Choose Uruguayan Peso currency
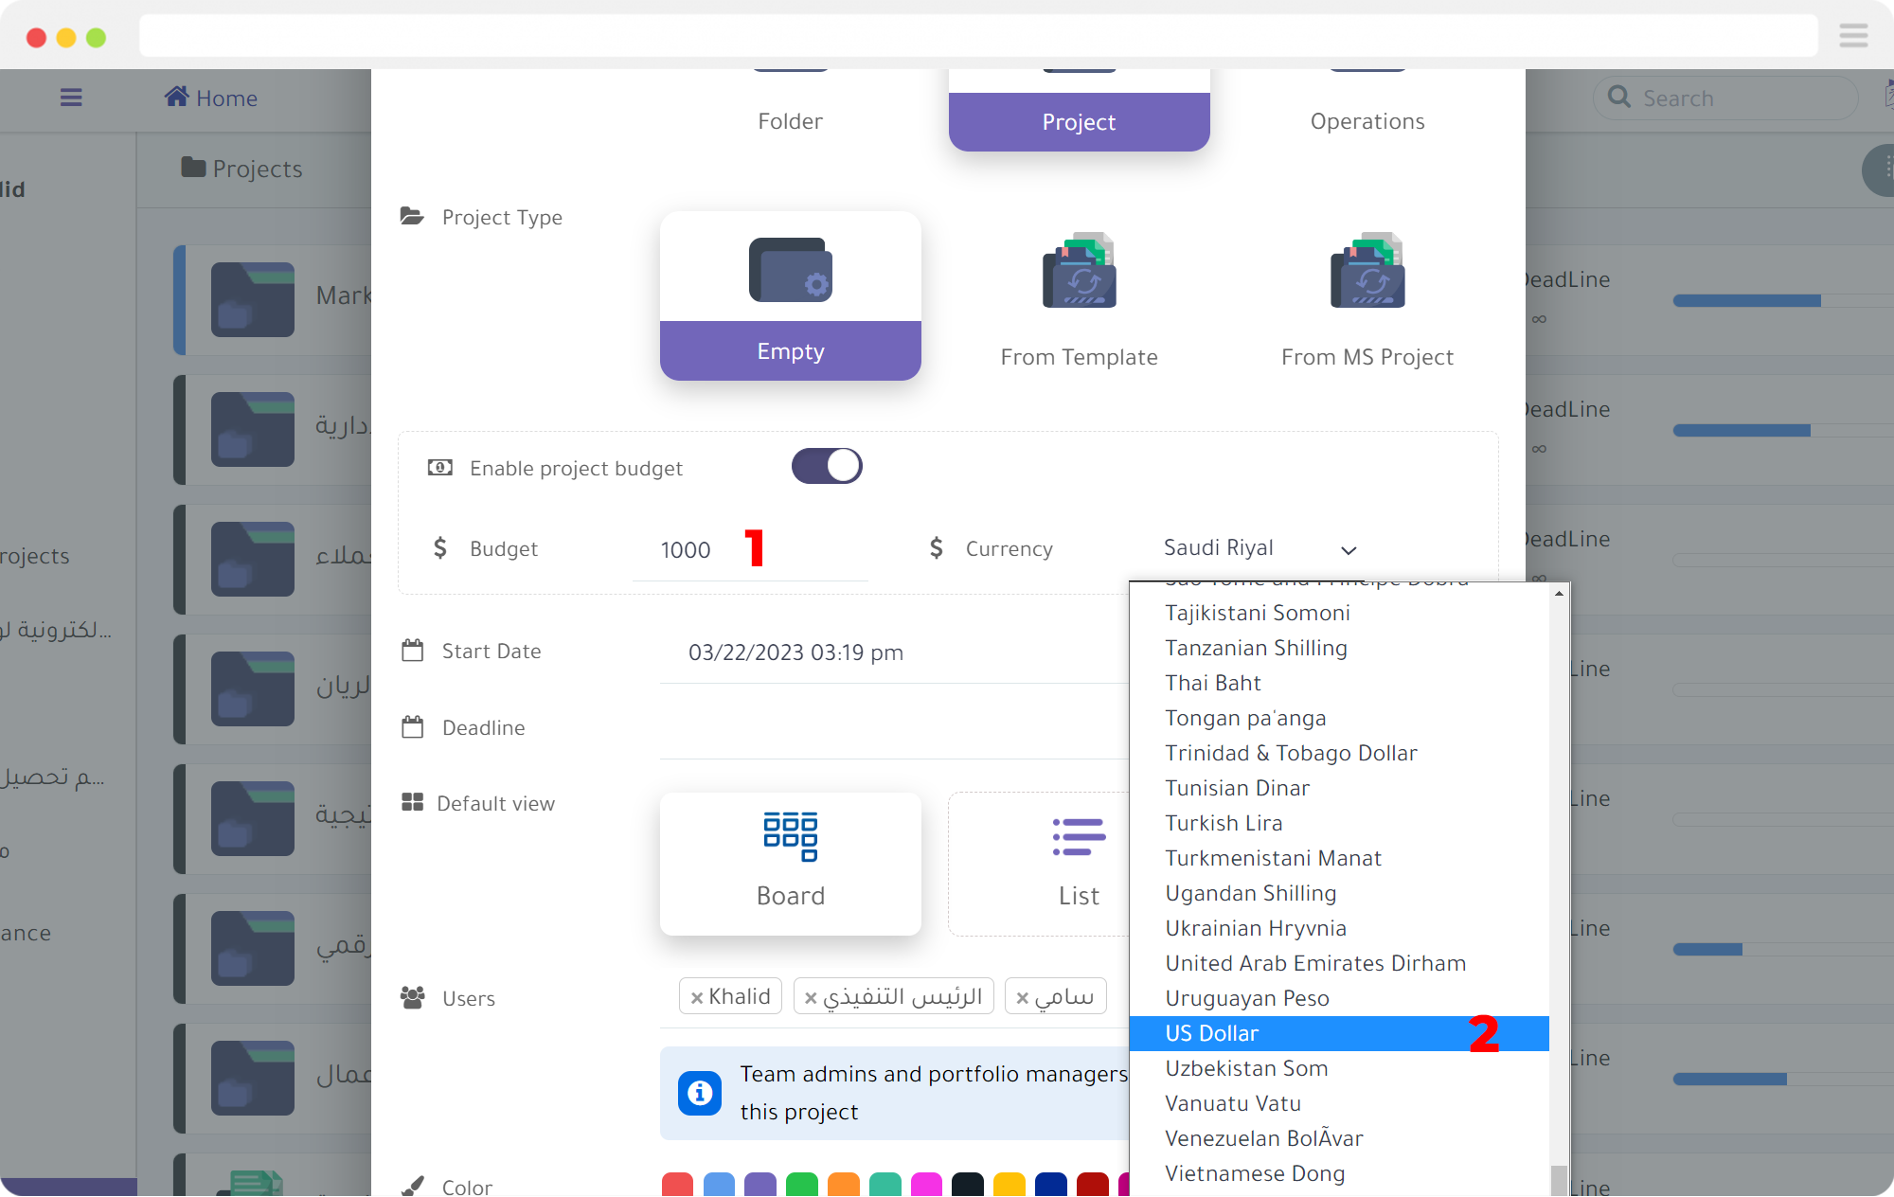 pos(1339,998)
